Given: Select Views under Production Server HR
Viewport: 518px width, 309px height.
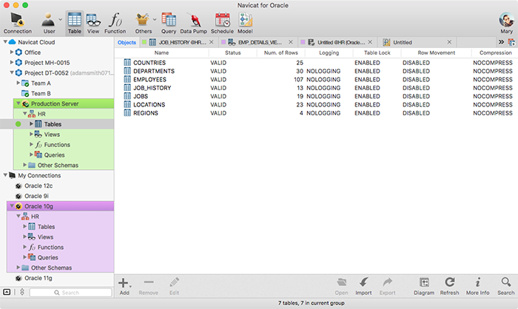Looking at the screenshot, I should click(x=52, y=135).
